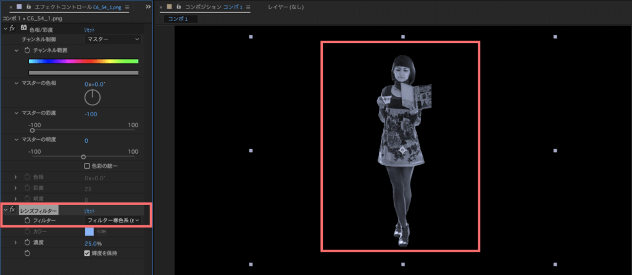Click the マスターの色相 angle dial
Screen dimensions: 632x275
pos(93,97)
